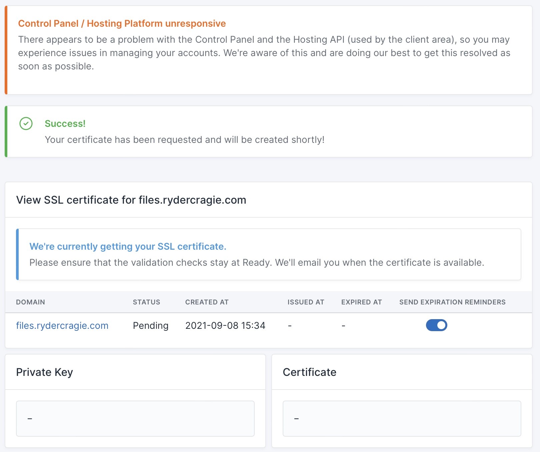Click the Certificate panel heading
This screenshot has height=452, width=540.
click(309, 372)
